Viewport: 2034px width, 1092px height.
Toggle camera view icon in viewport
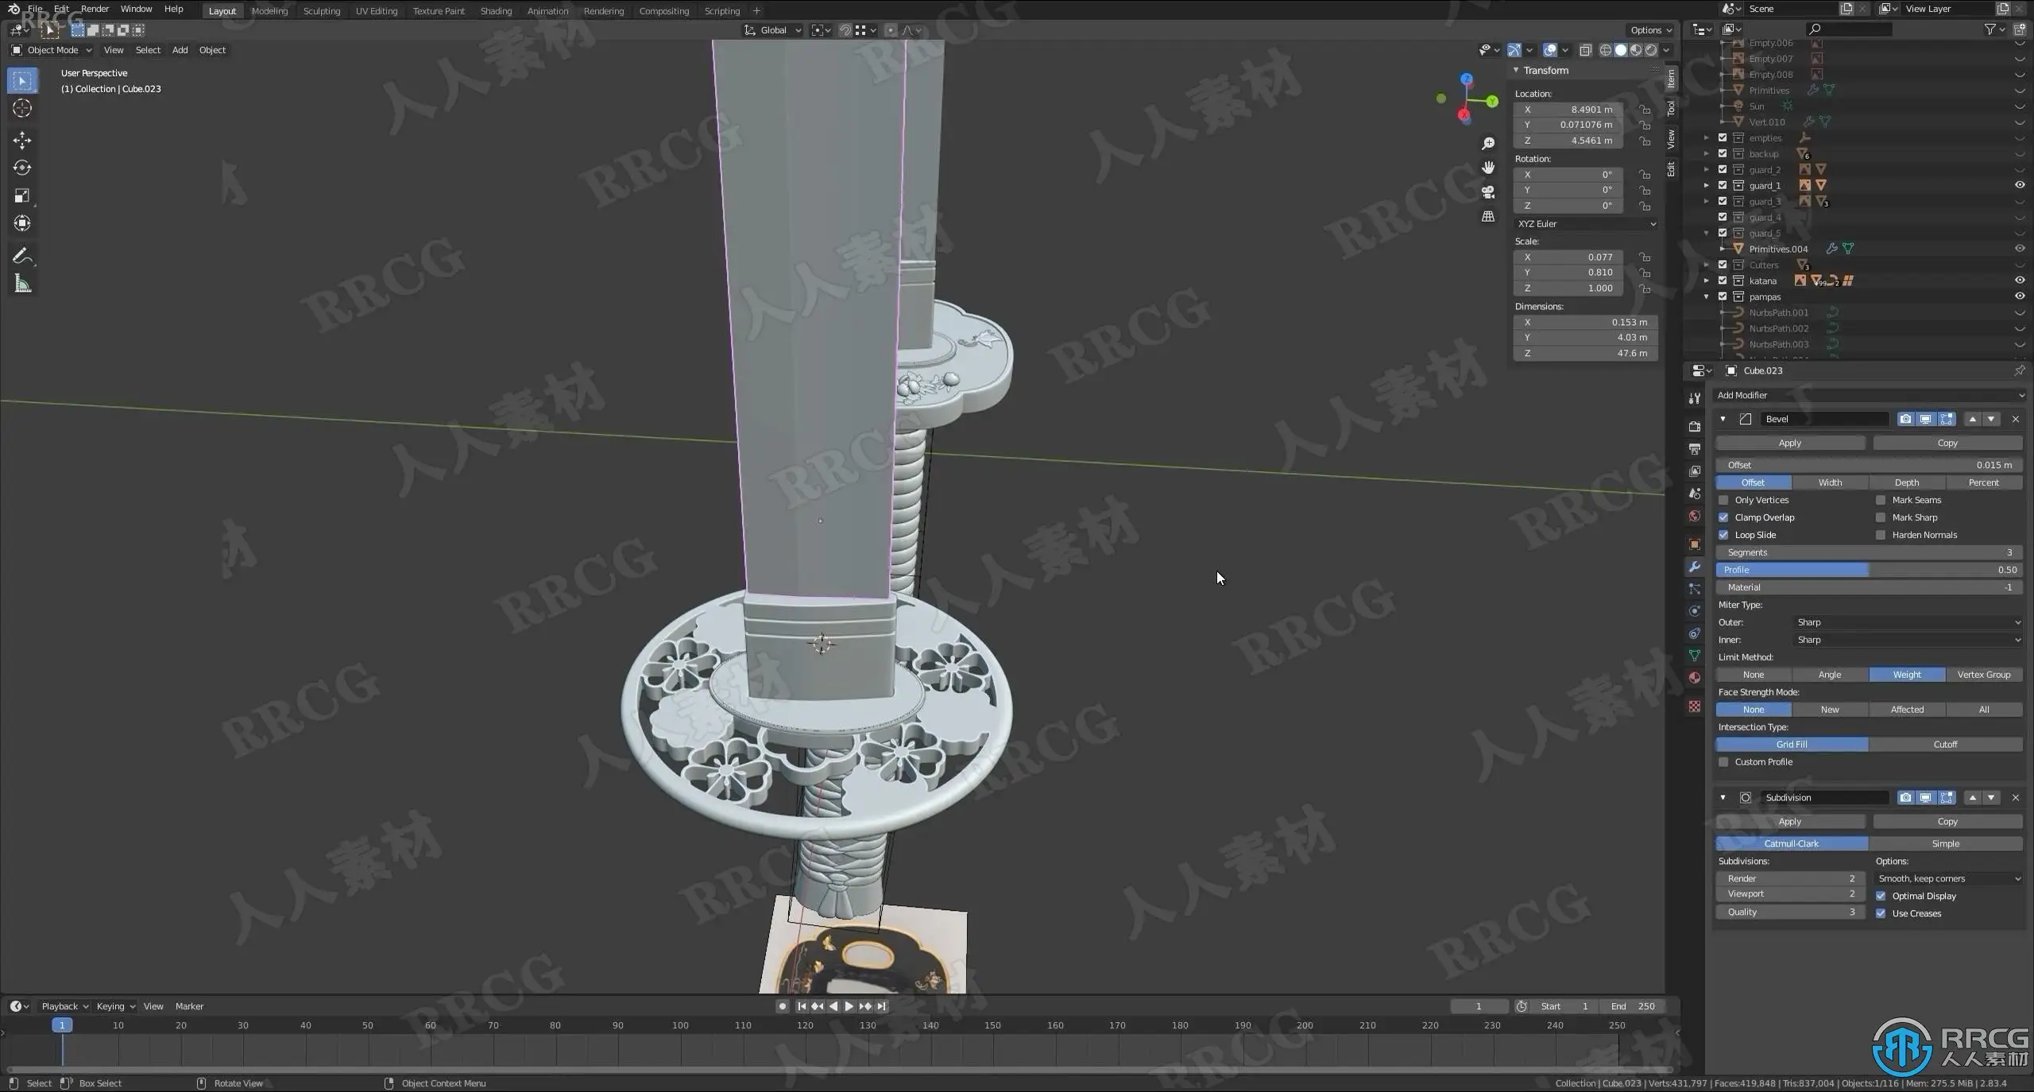(1488, 192)
